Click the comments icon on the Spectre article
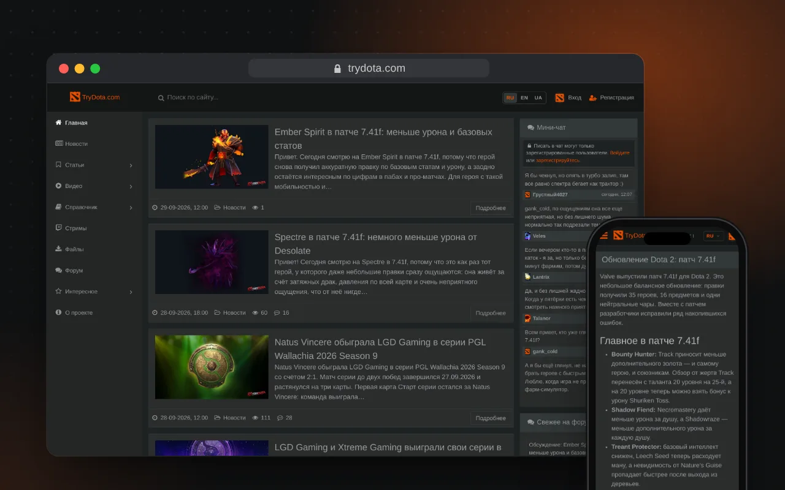This screenshot has height=490, width=785. click(277, 313)
